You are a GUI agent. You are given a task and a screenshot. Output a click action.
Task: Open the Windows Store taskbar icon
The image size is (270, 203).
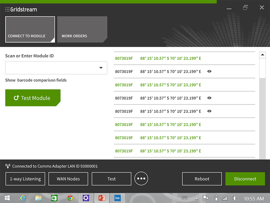coord(54,198)
